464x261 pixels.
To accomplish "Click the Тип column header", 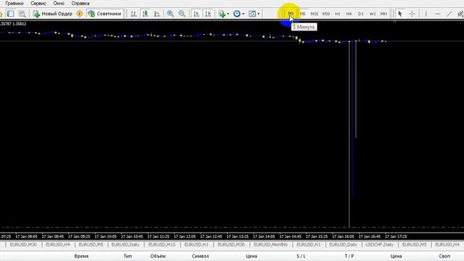I will coord(128,256).
